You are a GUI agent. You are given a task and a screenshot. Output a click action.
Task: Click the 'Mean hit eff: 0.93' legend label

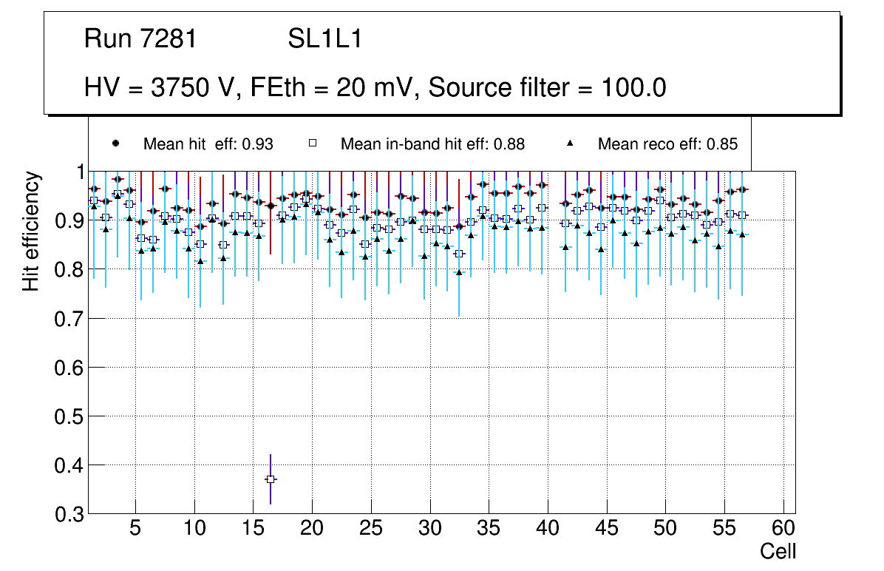208,144
